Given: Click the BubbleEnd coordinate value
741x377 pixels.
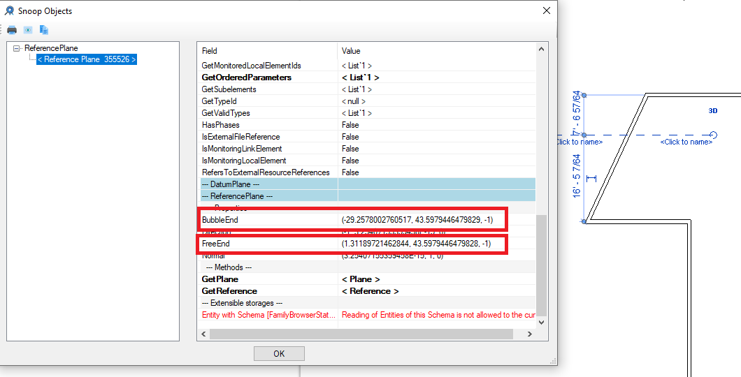Looking at the screenshot, I should click(x=417, y=220).
